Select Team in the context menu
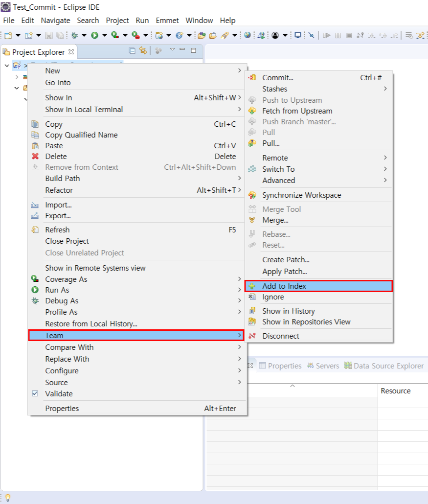This screenshot has height=504, width=428. [x=136, y=335]
